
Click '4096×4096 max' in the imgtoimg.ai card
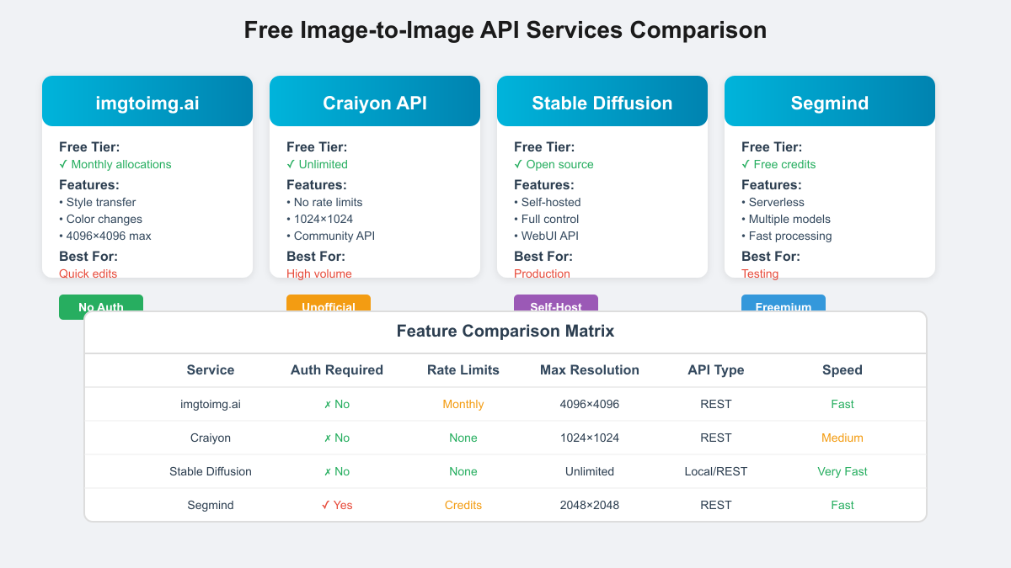[105, 236]
